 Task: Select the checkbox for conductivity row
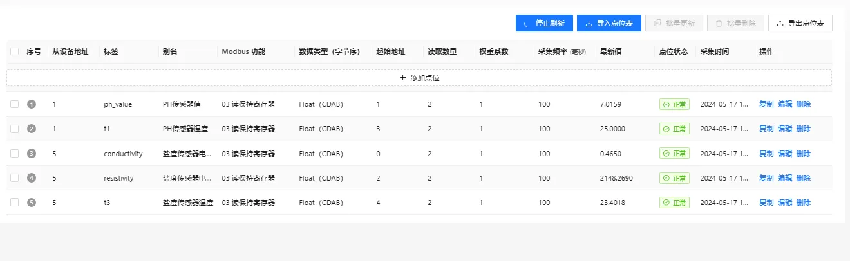pyautogui.click(x=15, y=154)
